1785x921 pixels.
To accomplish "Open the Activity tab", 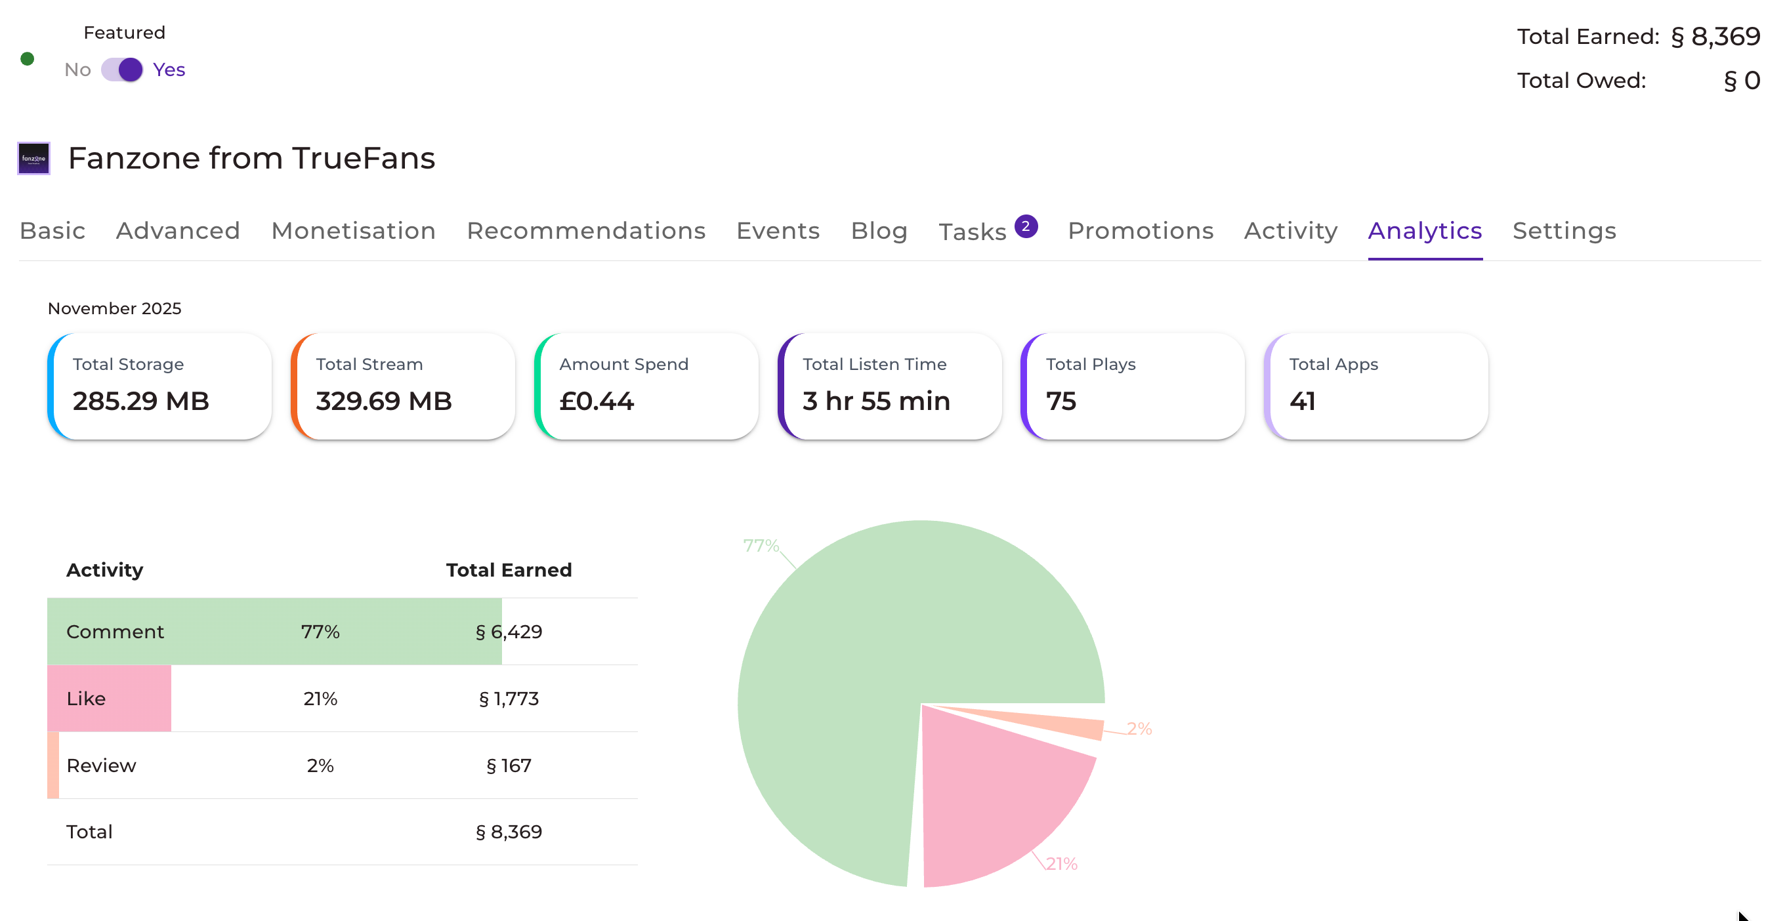I will (x=1290, y=231).
